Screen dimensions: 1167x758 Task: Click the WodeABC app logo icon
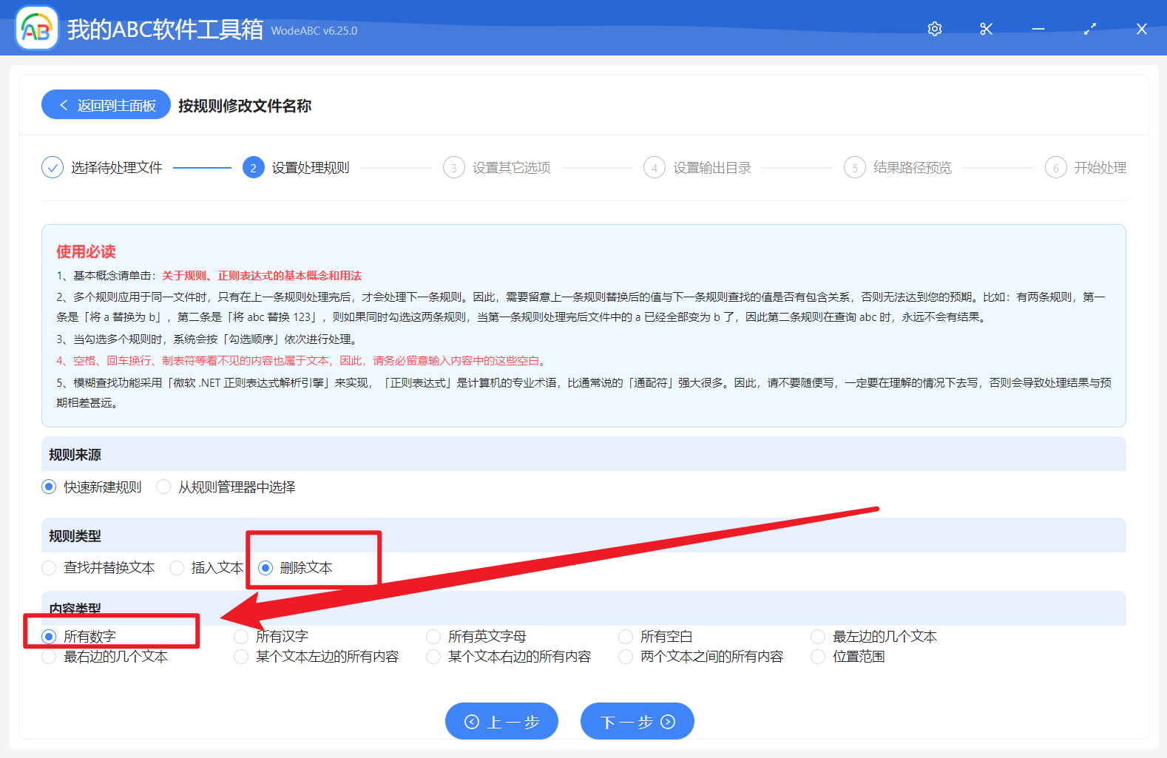click(x=37, y=29)
